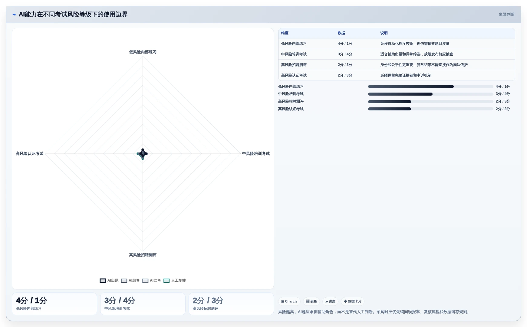
Task: Select the Chart.js tag chip
Action: [x=289, y=302]
